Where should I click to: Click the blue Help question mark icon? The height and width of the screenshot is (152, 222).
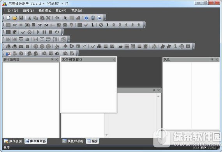point(86,18)
